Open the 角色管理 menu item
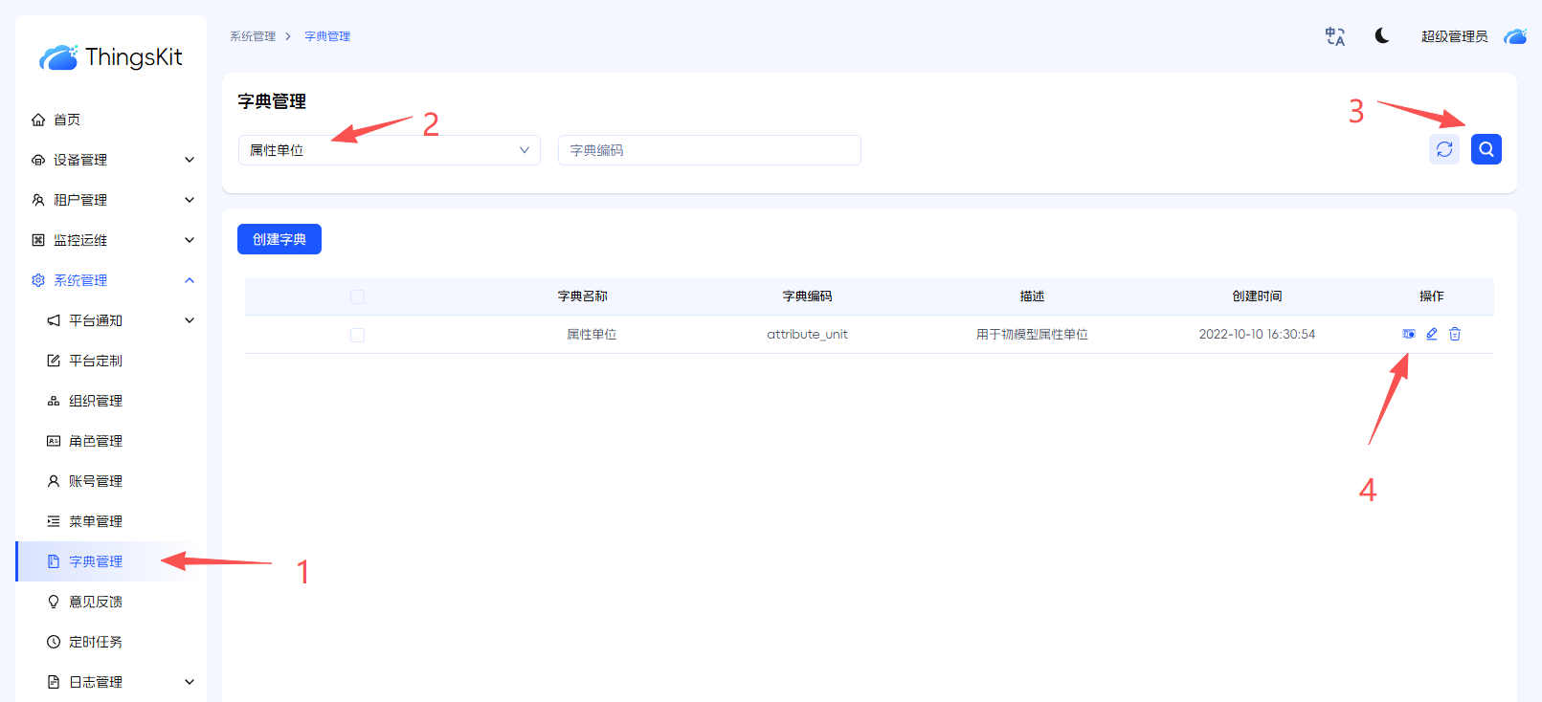The height and width of the screenshot is (702, 1542). point(96,441)
